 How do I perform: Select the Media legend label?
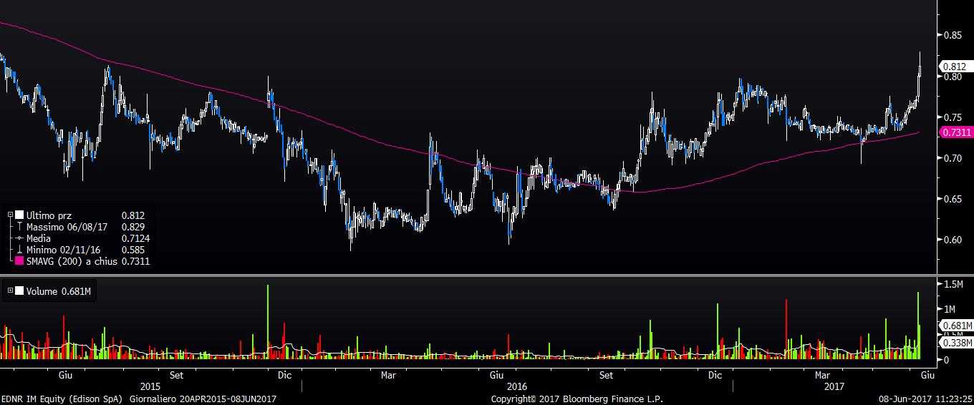pos(38,238)
